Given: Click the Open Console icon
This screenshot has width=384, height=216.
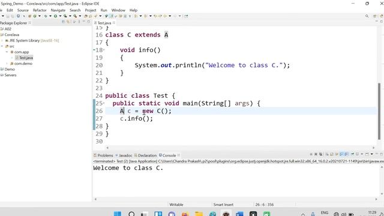Looking at the screenshot, I should point(367,154).
